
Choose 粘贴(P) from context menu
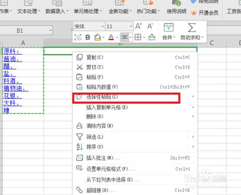[135, 77]
